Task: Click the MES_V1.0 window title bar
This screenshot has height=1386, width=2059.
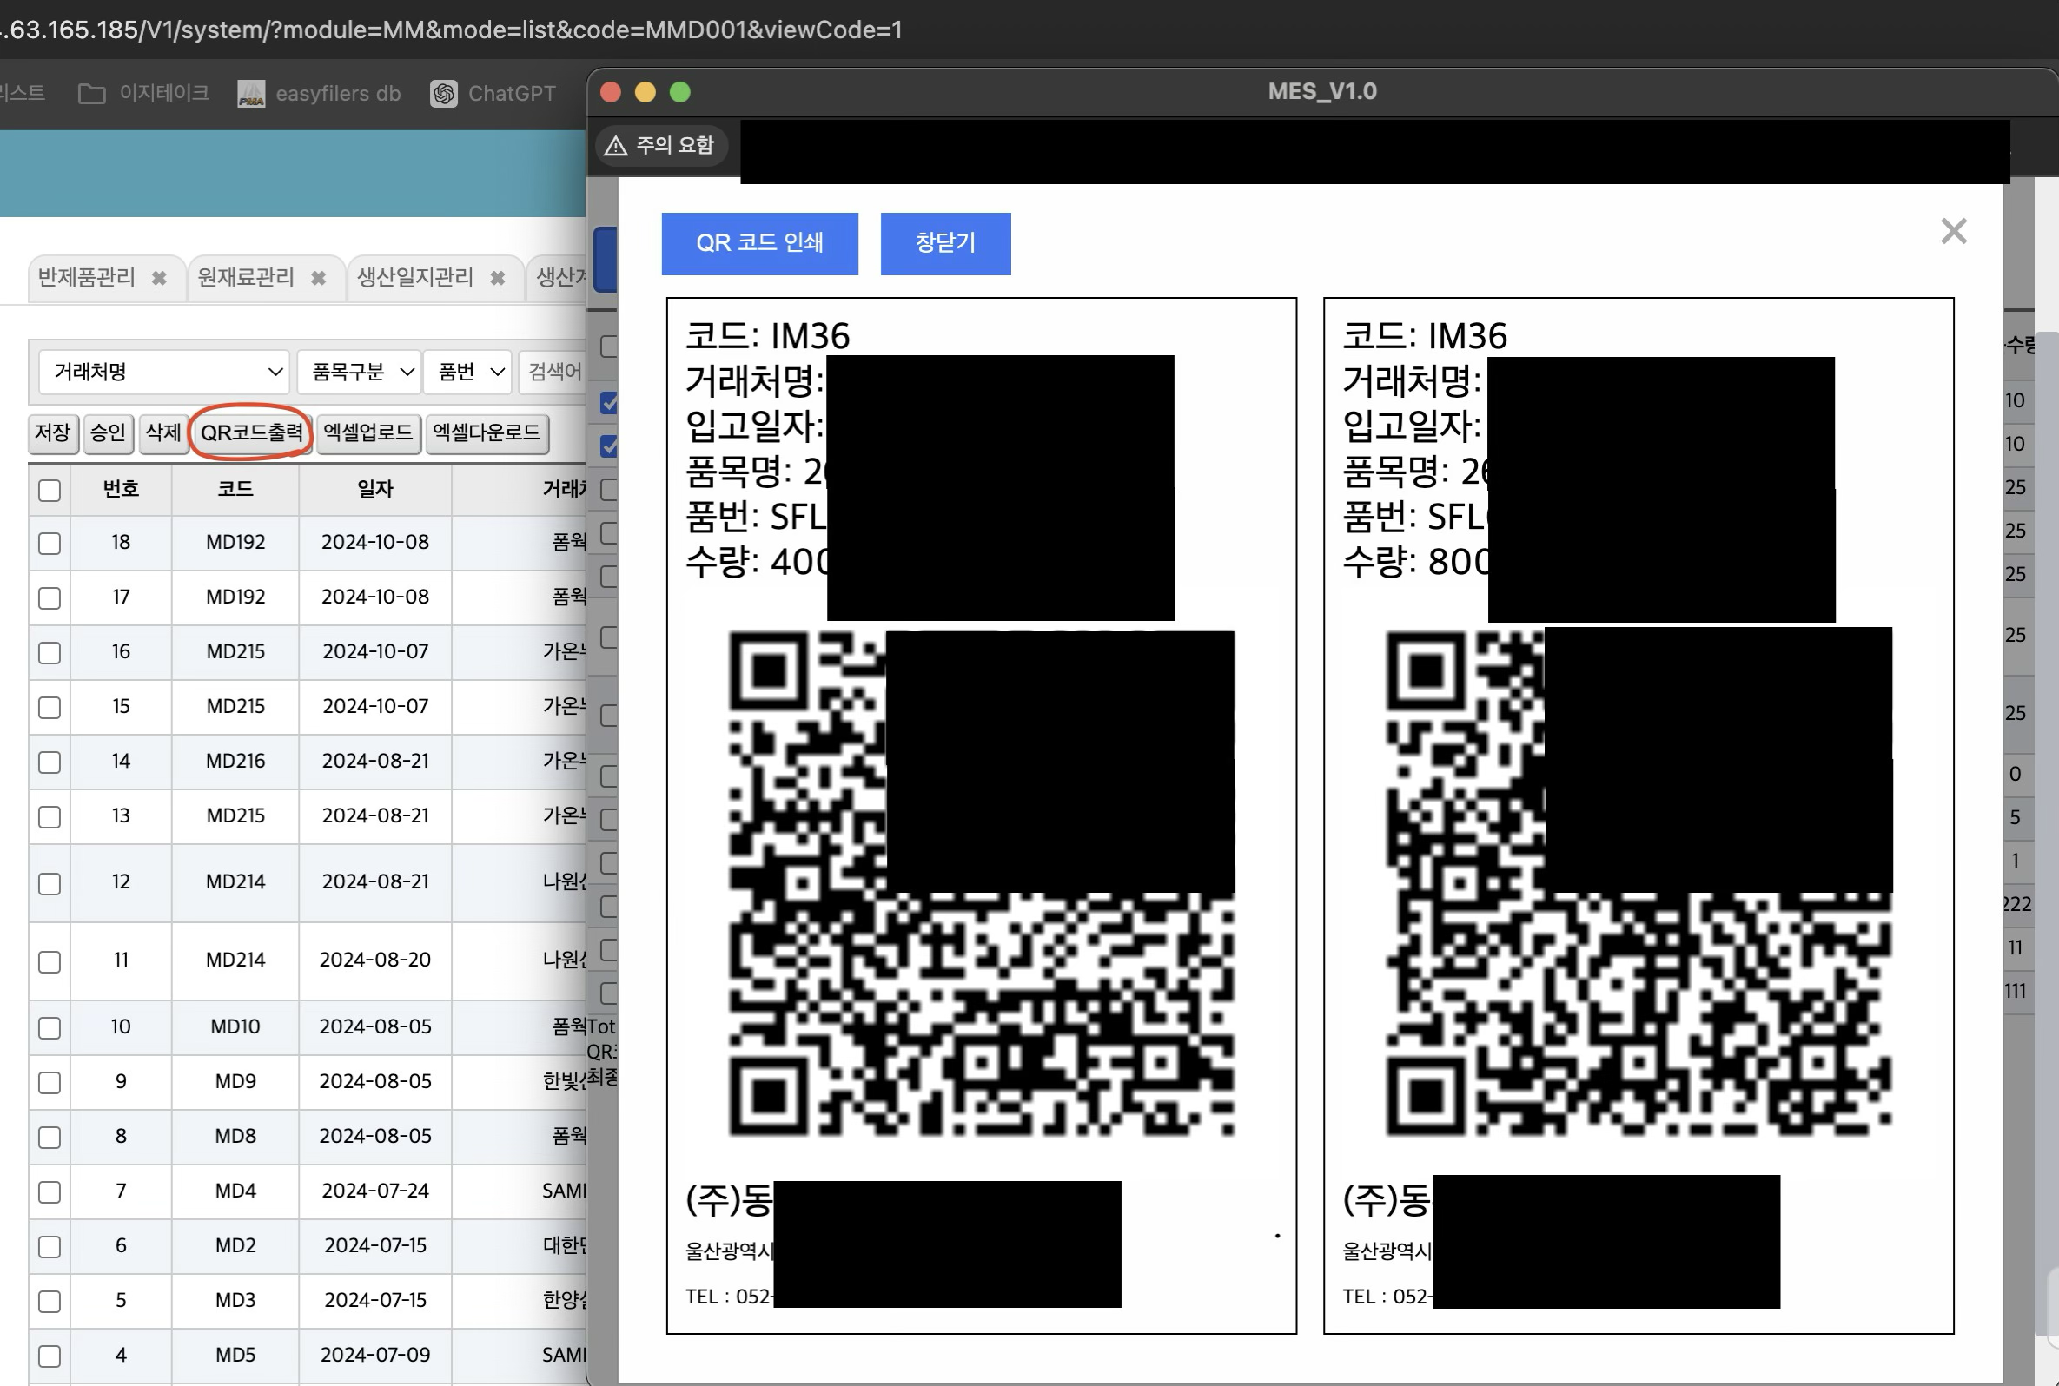Action: click(x=1322, y=92)
